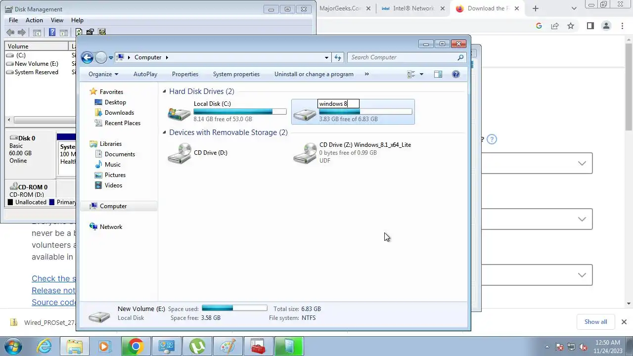This screenshot has height=356, width=633.
Task: Open View menu in Disk Management
Action: point(57,20)
